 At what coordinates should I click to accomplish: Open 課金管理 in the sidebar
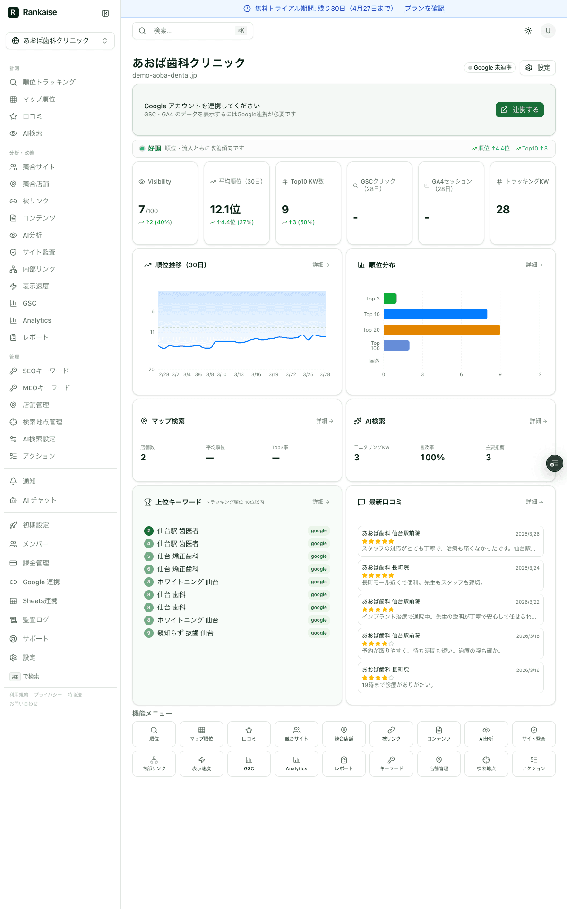60,563
